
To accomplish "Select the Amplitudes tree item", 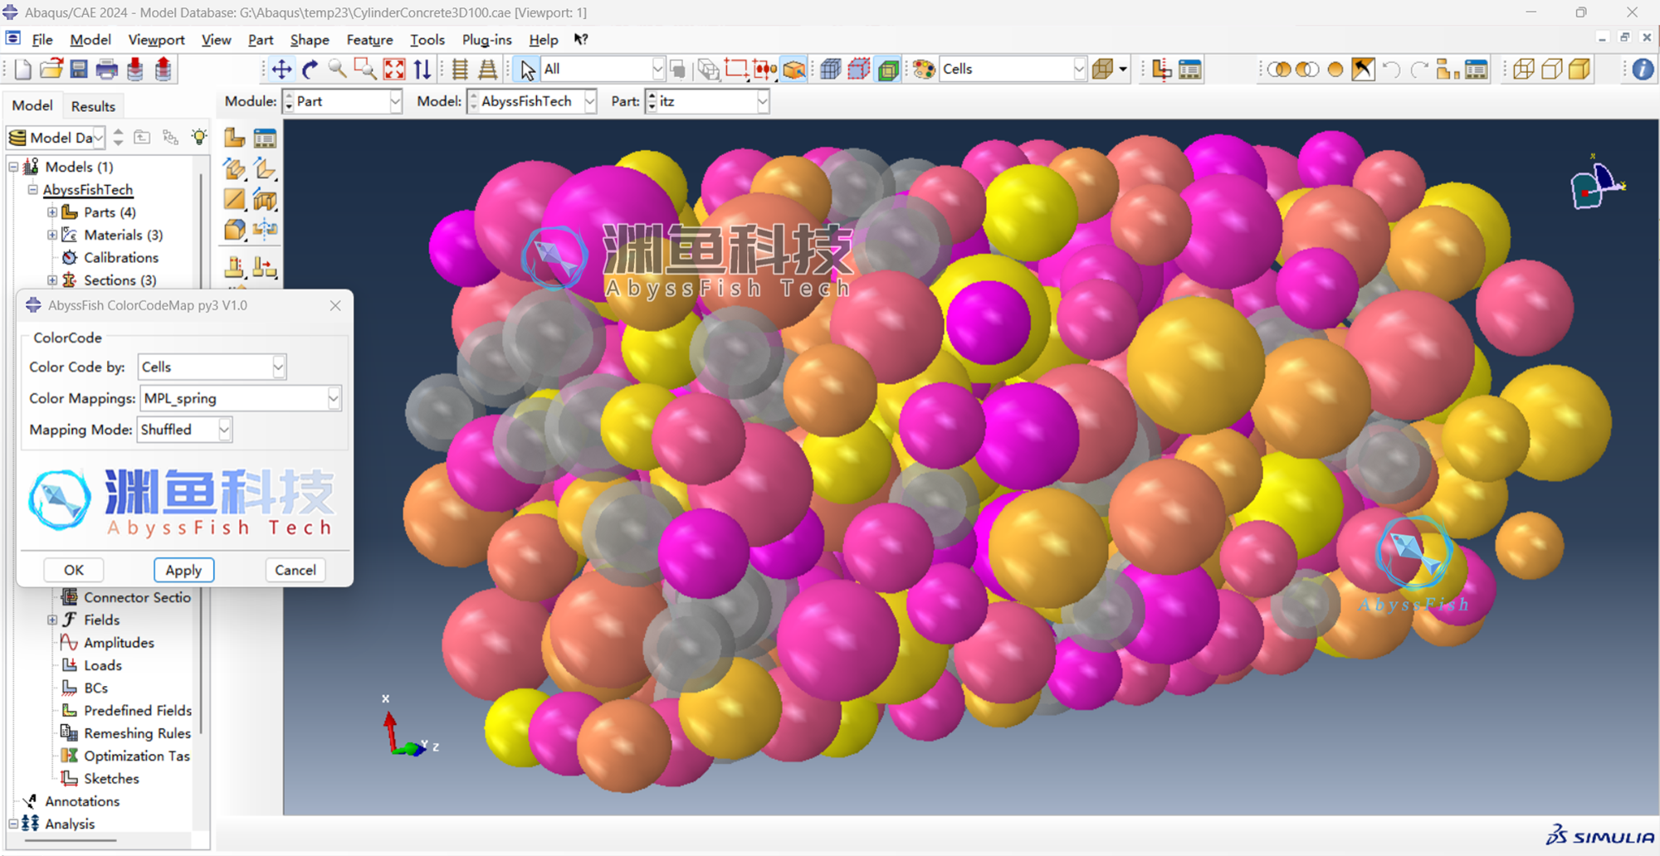I will [119, 643].
